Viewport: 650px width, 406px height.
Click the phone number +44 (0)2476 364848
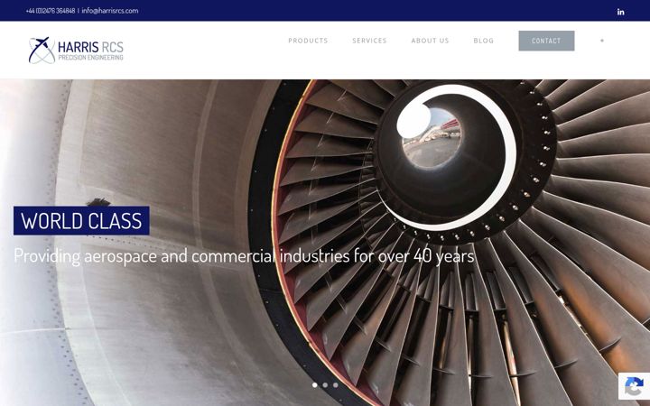click(51, 11)
